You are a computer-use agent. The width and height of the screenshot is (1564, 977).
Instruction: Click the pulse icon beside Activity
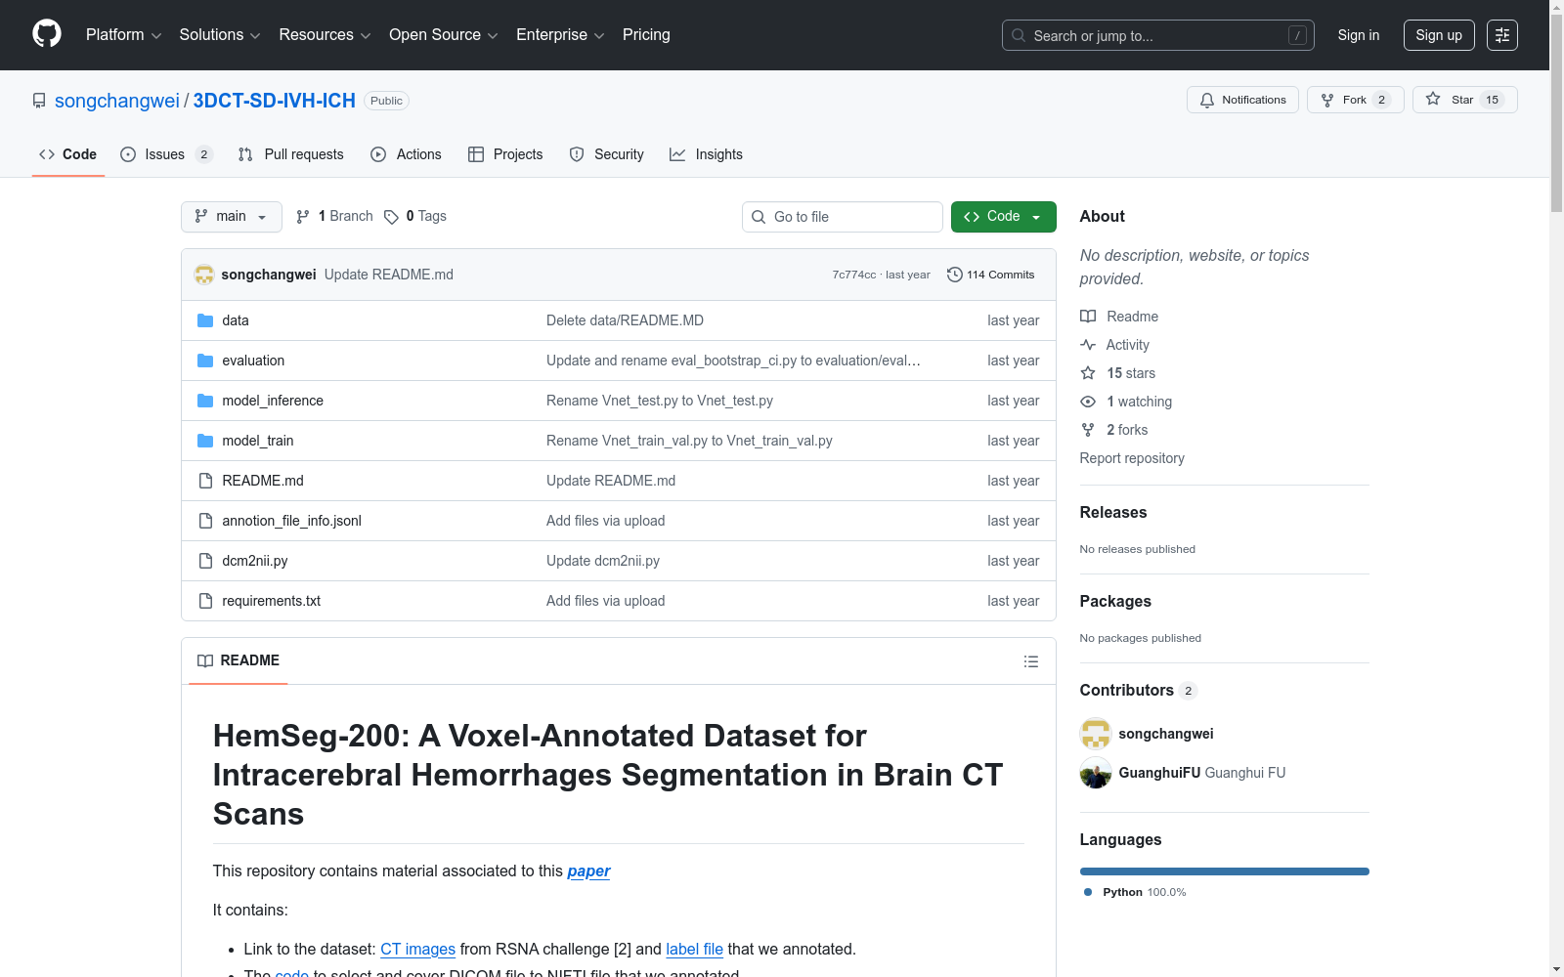pyautogui.click(x=1088, y=345)
